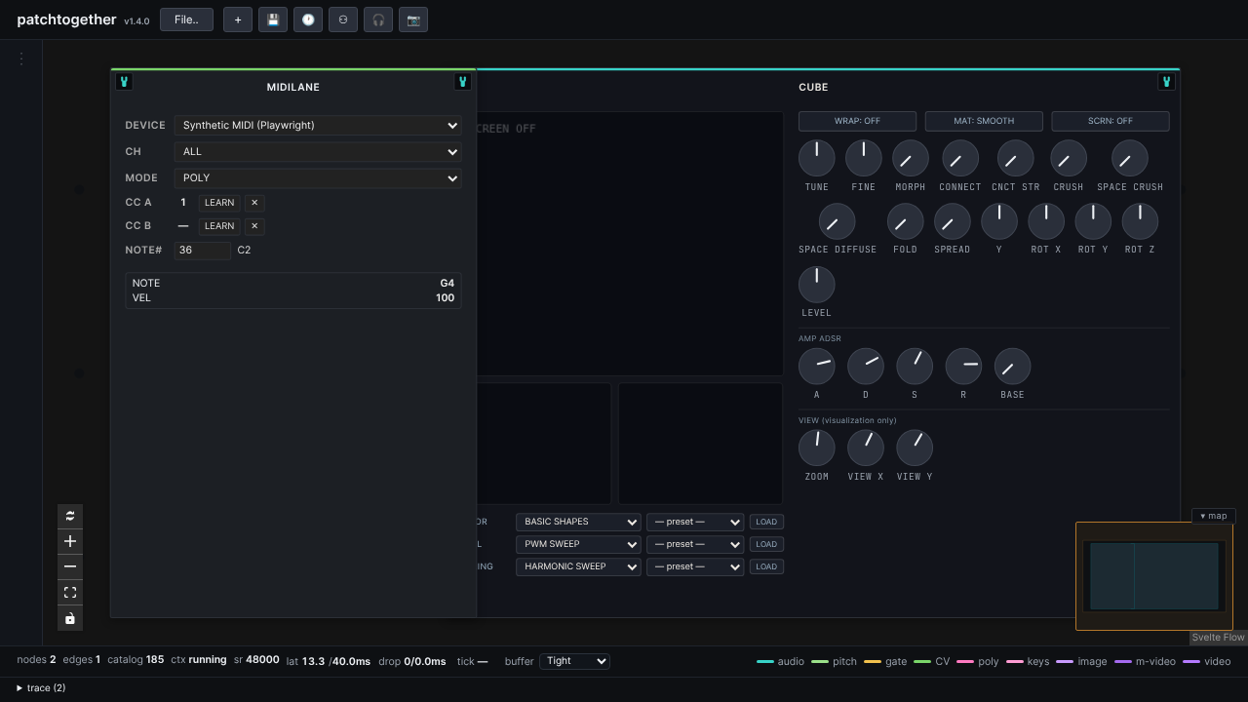The image size is (1248, 702).
Task: Click the LEVEL knob
Action: coord(817,284)
